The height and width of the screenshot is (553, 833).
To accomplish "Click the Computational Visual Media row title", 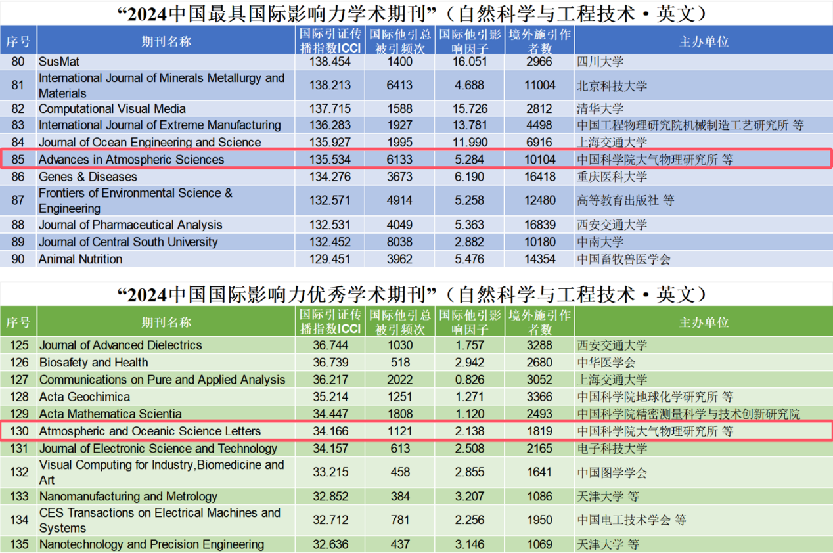I will pos(112,109).
